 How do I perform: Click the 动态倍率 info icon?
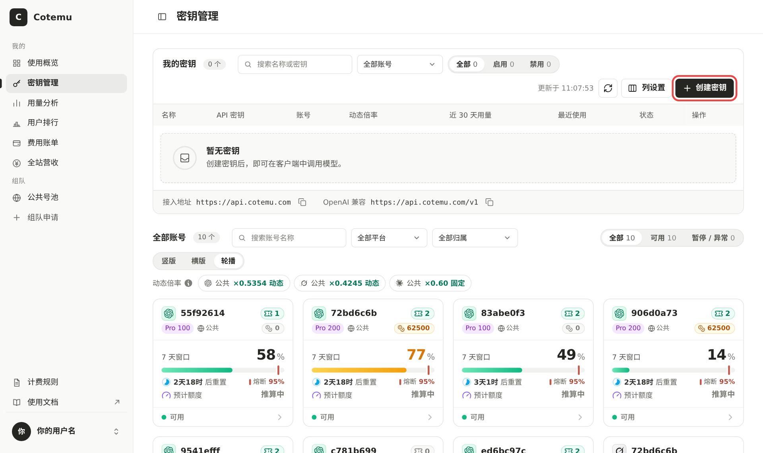click(x=188, y=283)
